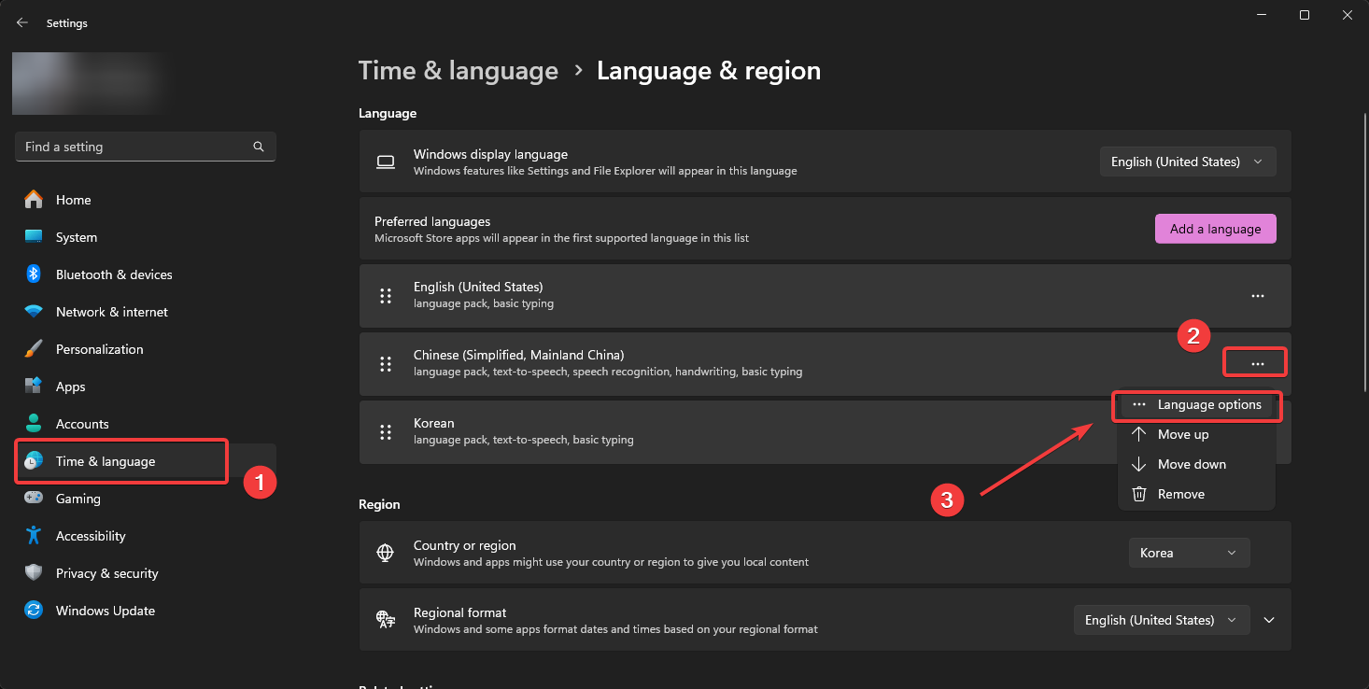Choose Language options in the context menu
The height and width of the screenshot is (689, 1369).
pyautogui.click(x=1196, y=404)
